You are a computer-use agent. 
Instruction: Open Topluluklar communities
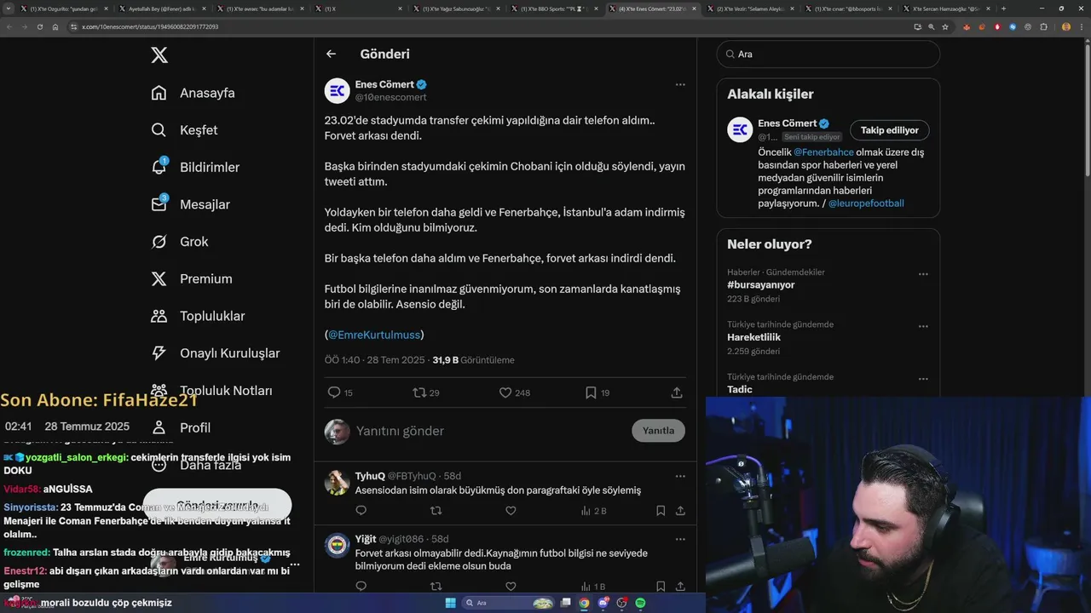click(212, 316)
